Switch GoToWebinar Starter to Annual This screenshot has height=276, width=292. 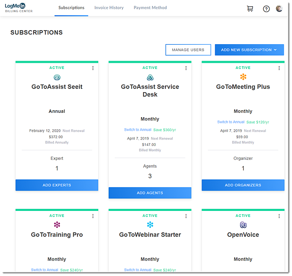pyautogui.click(x=138, y=270)
